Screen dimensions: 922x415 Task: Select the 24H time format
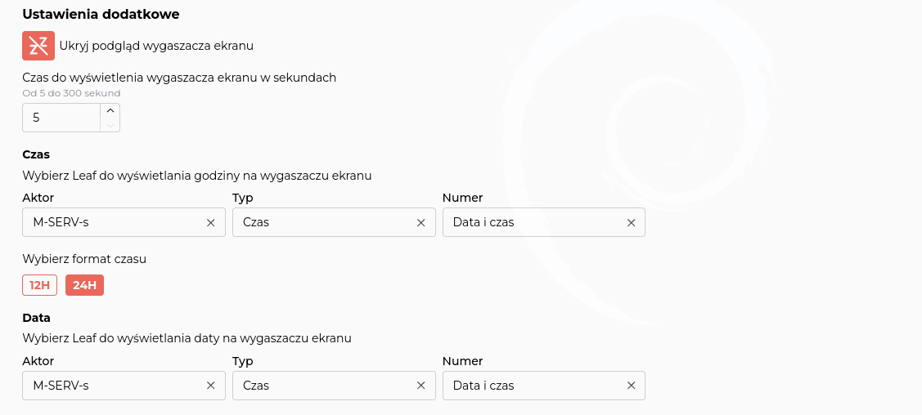click(84, 285)
